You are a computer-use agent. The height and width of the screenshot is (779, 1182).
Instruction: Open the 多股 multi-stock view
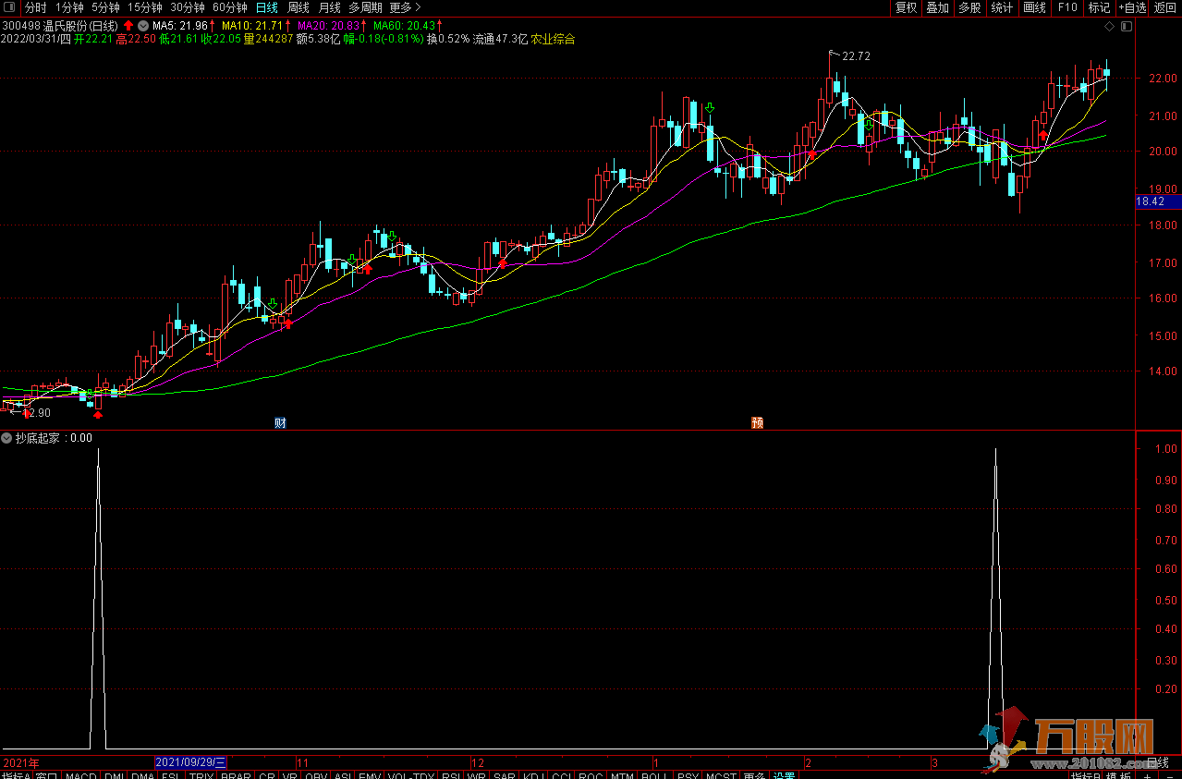(x=969, y=7)
